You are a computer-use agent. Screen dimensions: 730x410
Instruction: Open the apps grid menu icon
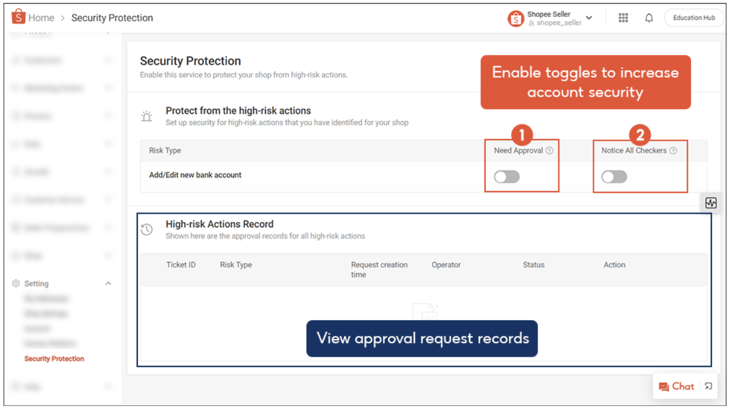(623, 18)
